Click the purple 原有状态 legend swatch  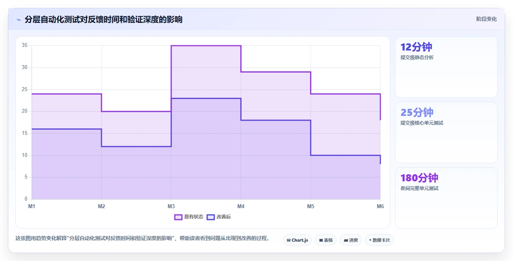pyautogui.click(x=178, y=217)
